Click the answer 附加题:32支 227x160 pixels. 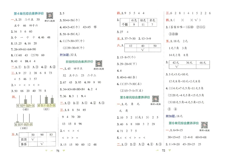tap(68, 55)
